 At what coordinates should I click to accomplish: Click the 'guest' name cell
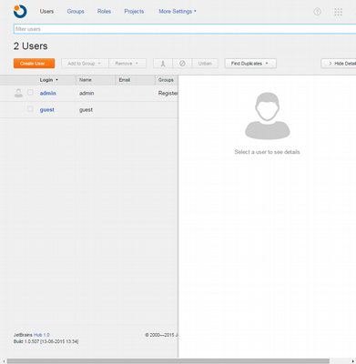[x=86, y=110]
